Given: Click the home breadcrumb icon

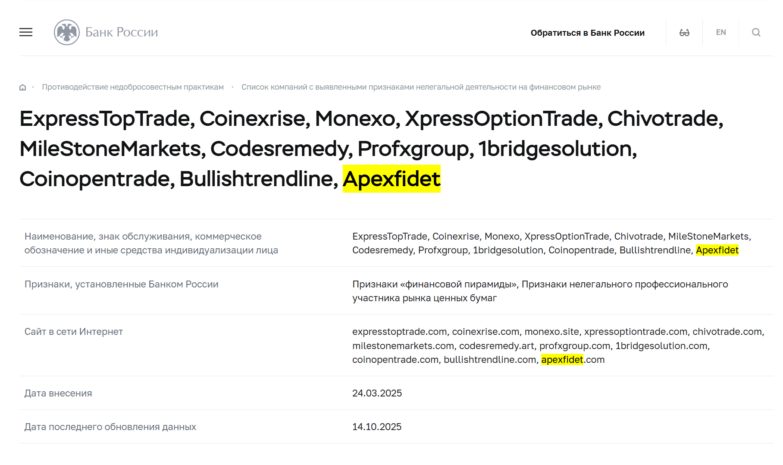Looking at the screenshot, I should (22, 87).
